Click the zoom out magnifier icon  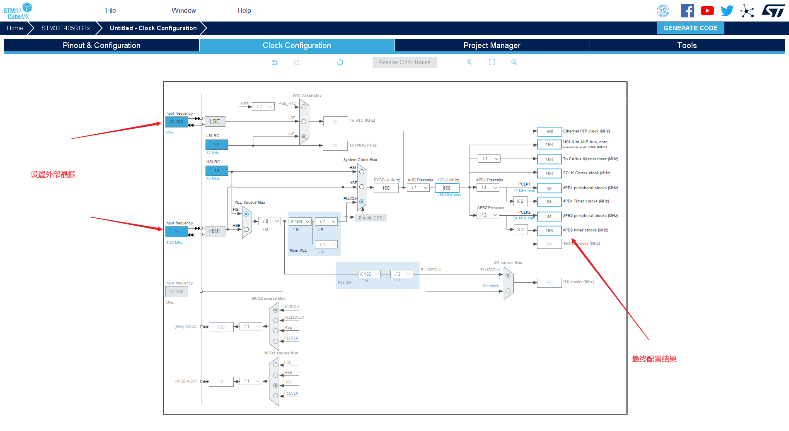click(x=514, y=62)
